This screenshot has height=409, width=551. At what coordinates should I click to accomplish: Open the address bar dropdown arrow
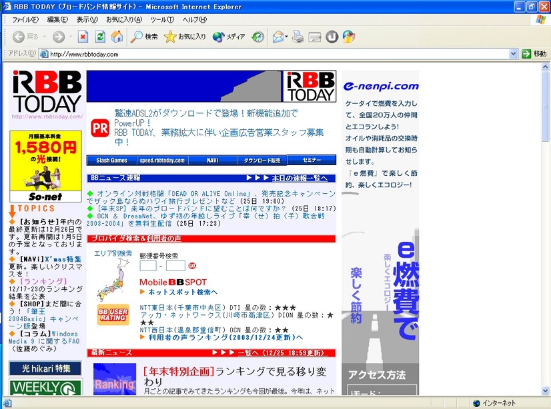tap(514, 54)
